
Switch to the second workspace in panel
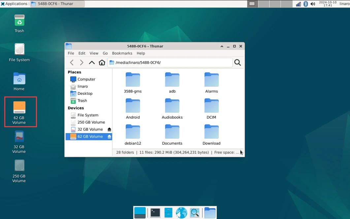tap(264, 4)
